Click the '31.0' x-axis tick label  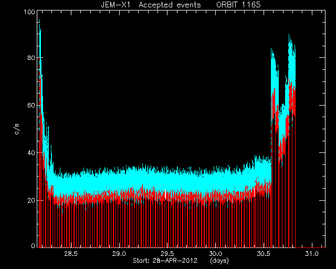point(312,254)
